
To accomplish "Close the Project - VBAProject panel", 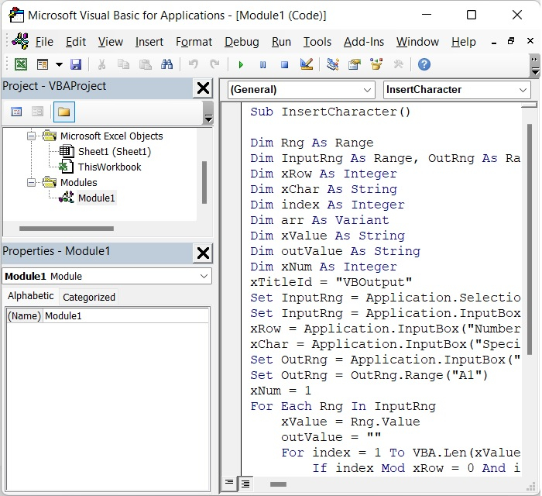I will (203, 88).
